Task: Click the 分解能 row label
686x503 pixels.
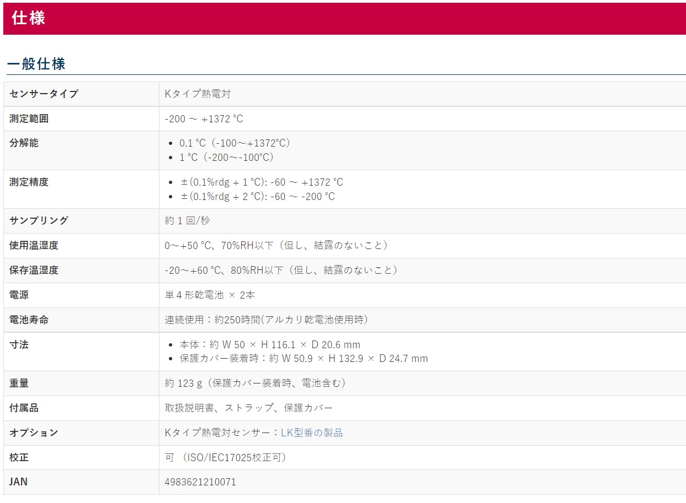Action: (x=24, y=143)
